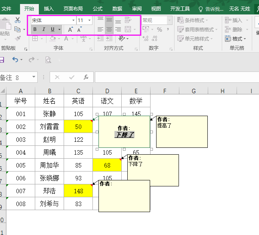Toggle Bold formatting
The height and width of the screenshot is (235, 259).
pos(35,29)
